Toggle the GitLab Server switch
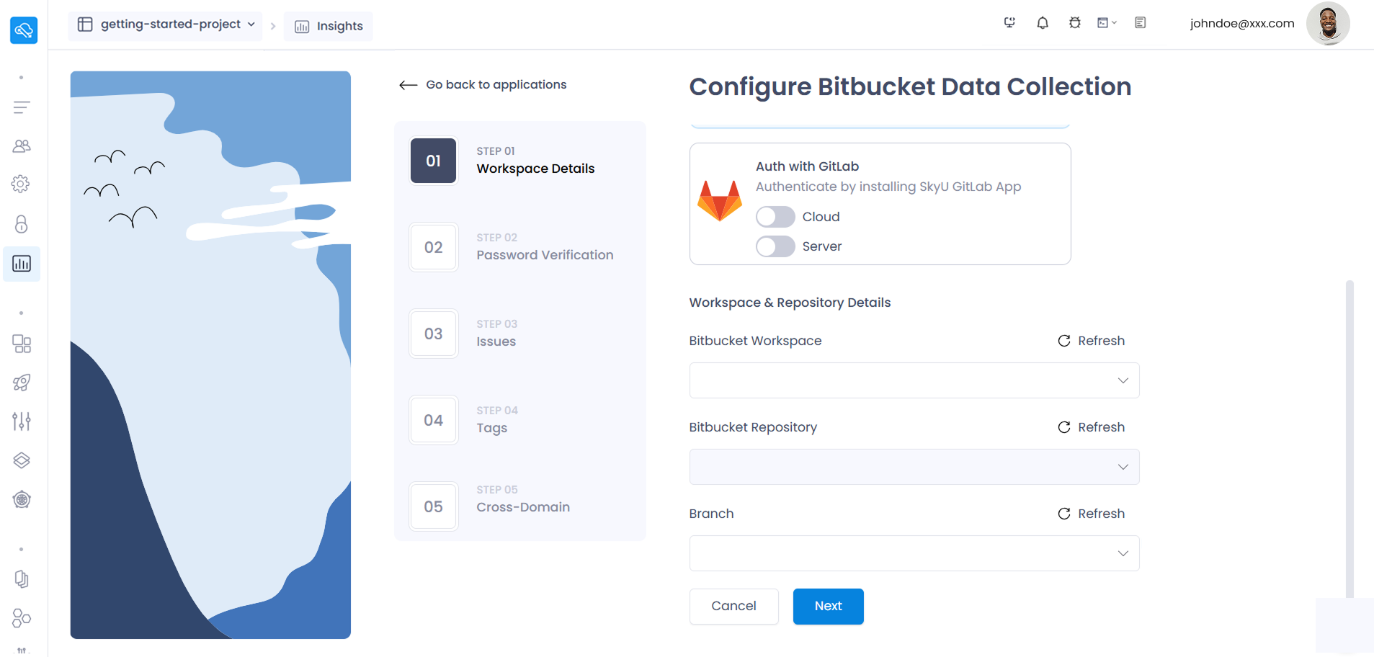1374x657 pixels. tap(775, 246)
